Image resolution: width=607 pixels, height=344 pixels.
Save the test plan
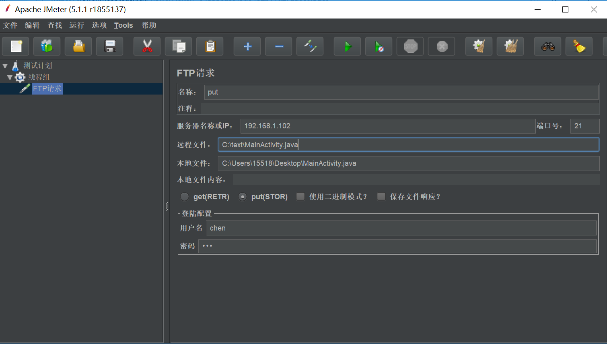tap(109, 47)
